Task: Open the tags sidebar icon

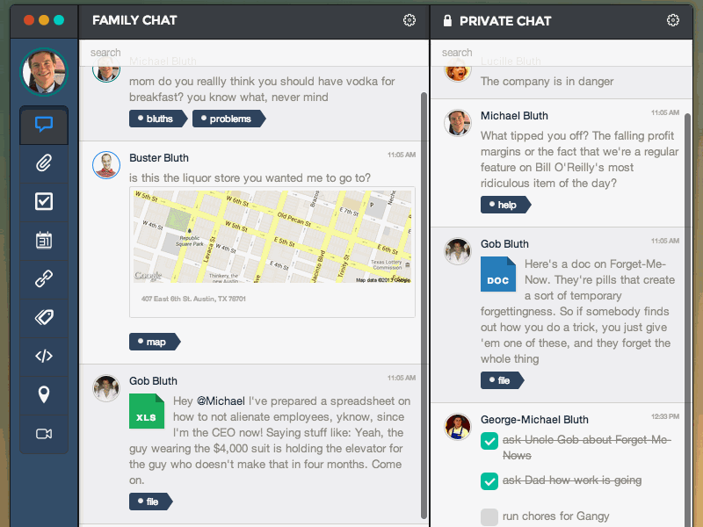Action: pyautogui.click(x=44, y=318)
